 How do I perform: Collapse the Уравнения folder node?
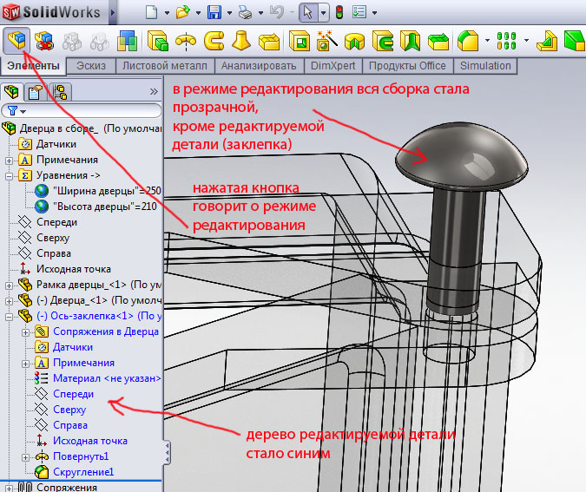10,175
